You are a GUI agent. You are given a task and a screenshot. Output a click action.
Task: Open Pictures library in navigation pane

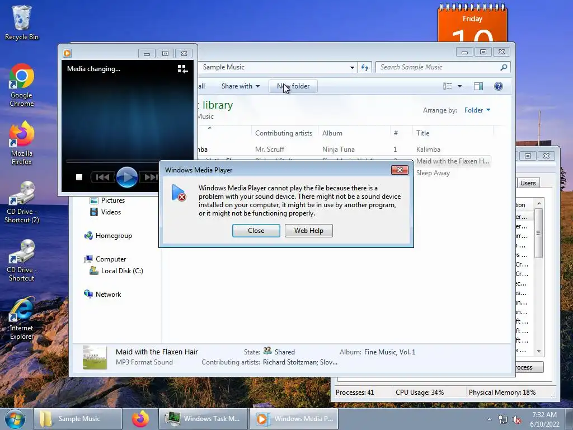pos(107,200)
